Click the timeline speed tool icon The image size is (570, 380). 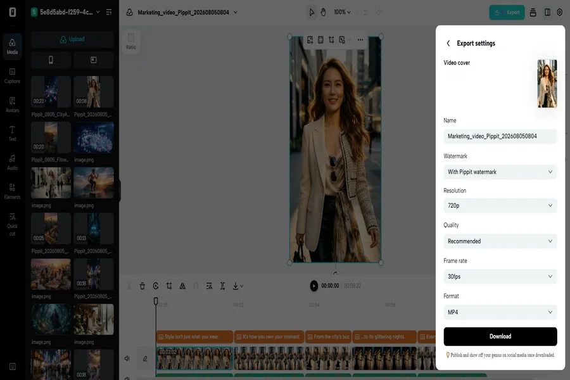coord(156,286)
